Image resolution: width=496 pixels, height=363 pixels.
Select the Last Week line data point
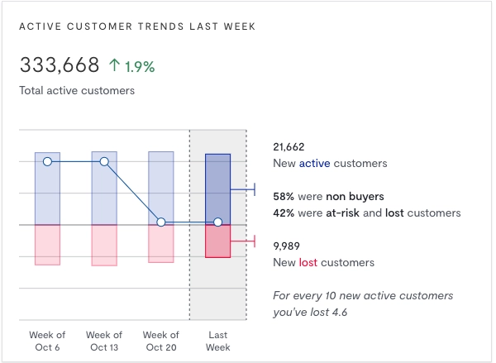(217, 222)
